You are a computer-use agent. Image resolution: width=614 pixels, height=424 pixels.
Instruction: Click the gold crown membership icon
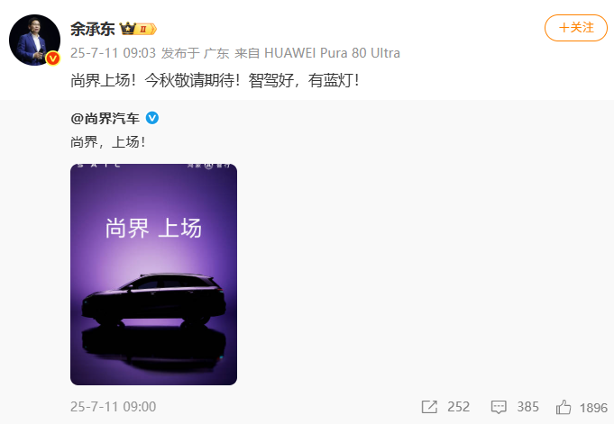[128, 29]
